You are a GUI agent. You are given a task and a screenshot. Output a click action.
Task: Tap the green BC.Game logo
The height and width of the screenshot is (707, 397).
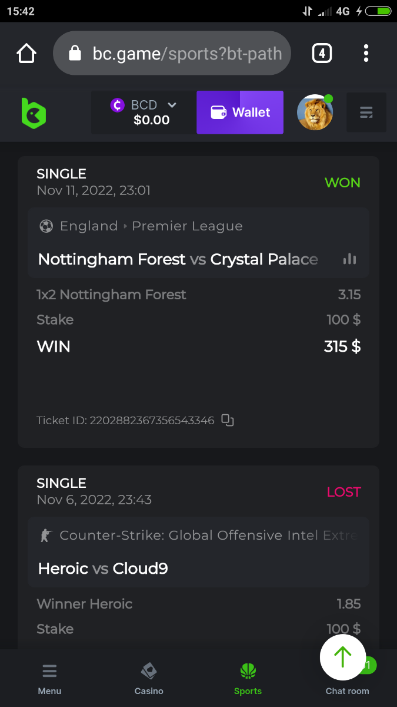(x=34, y=113)
